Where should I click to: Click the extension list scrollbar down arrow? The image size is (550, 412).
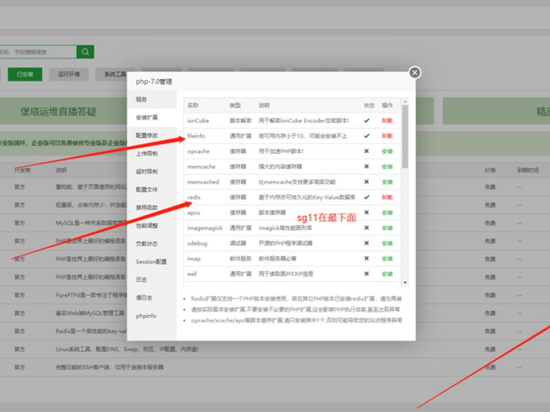click(x=405, y=282)
